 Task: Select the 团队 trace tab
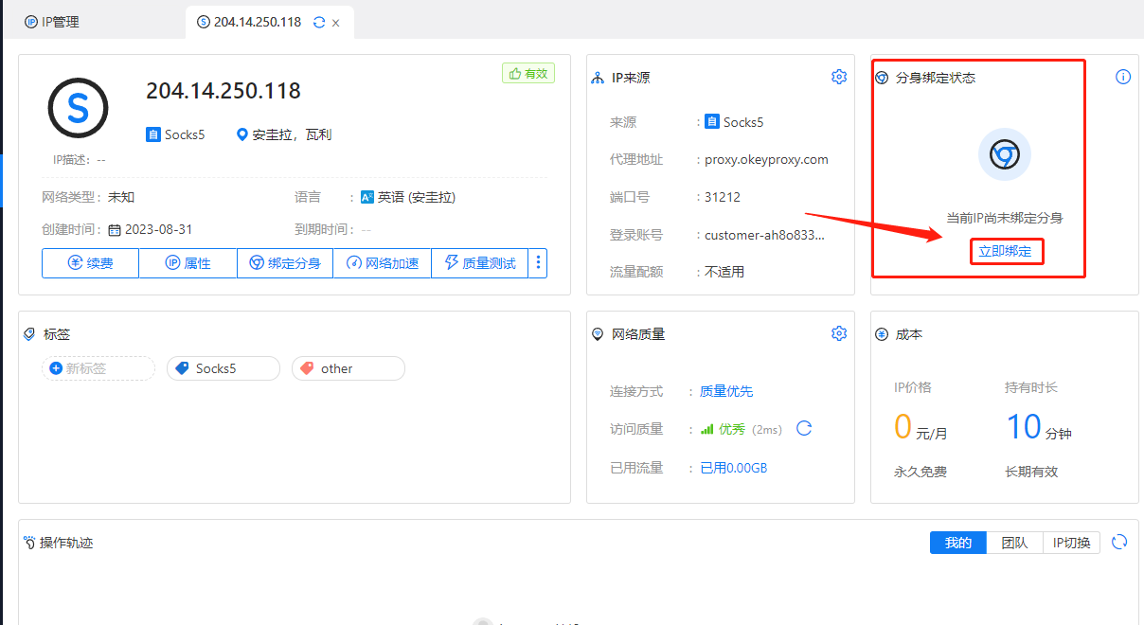(x=1014, y=543)
